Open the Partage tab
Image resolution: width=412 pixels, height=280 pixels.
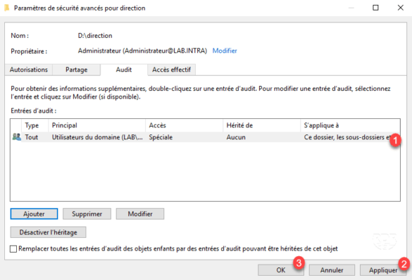pyautogui.click(x=77, y=70)
